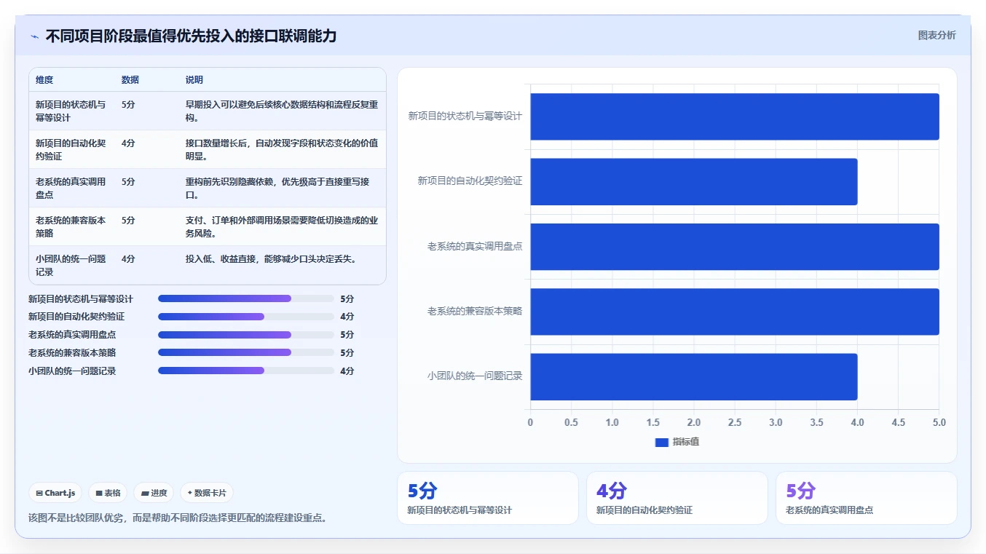The image size is (986, 554).
Task: Click the 5.0 tick on the x-axis
Action: click(939, 422)
